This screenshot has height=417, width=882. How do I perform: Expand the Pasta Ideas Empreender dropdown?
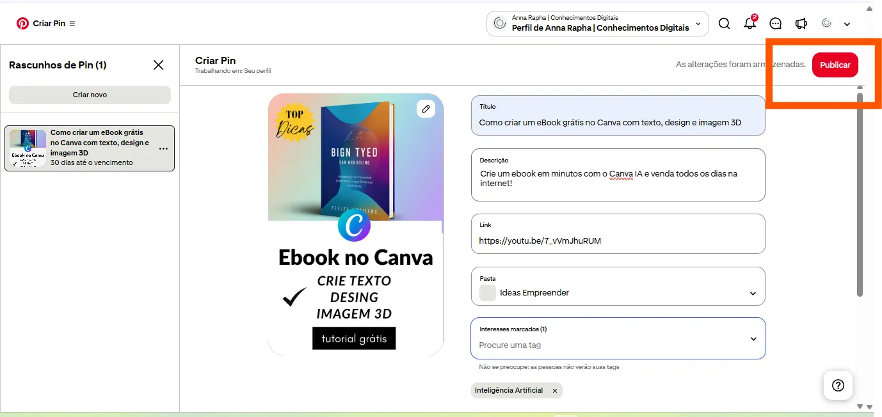point(753,293)
